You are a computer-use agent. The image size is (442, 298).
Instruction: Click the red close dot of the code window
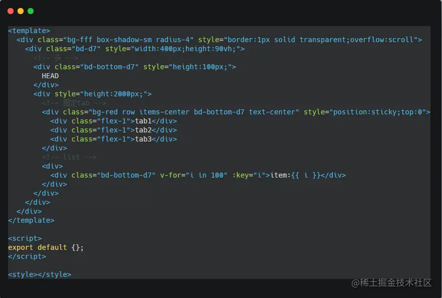pyautogui.click(x=11, y=11)
